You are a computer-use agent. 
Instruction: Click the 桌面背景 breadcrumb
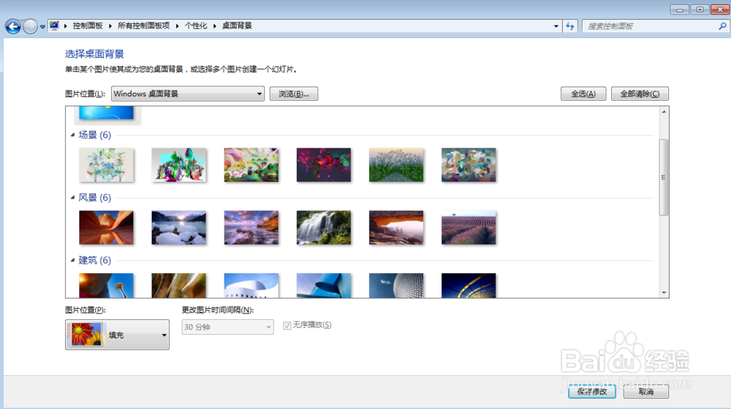237,26
